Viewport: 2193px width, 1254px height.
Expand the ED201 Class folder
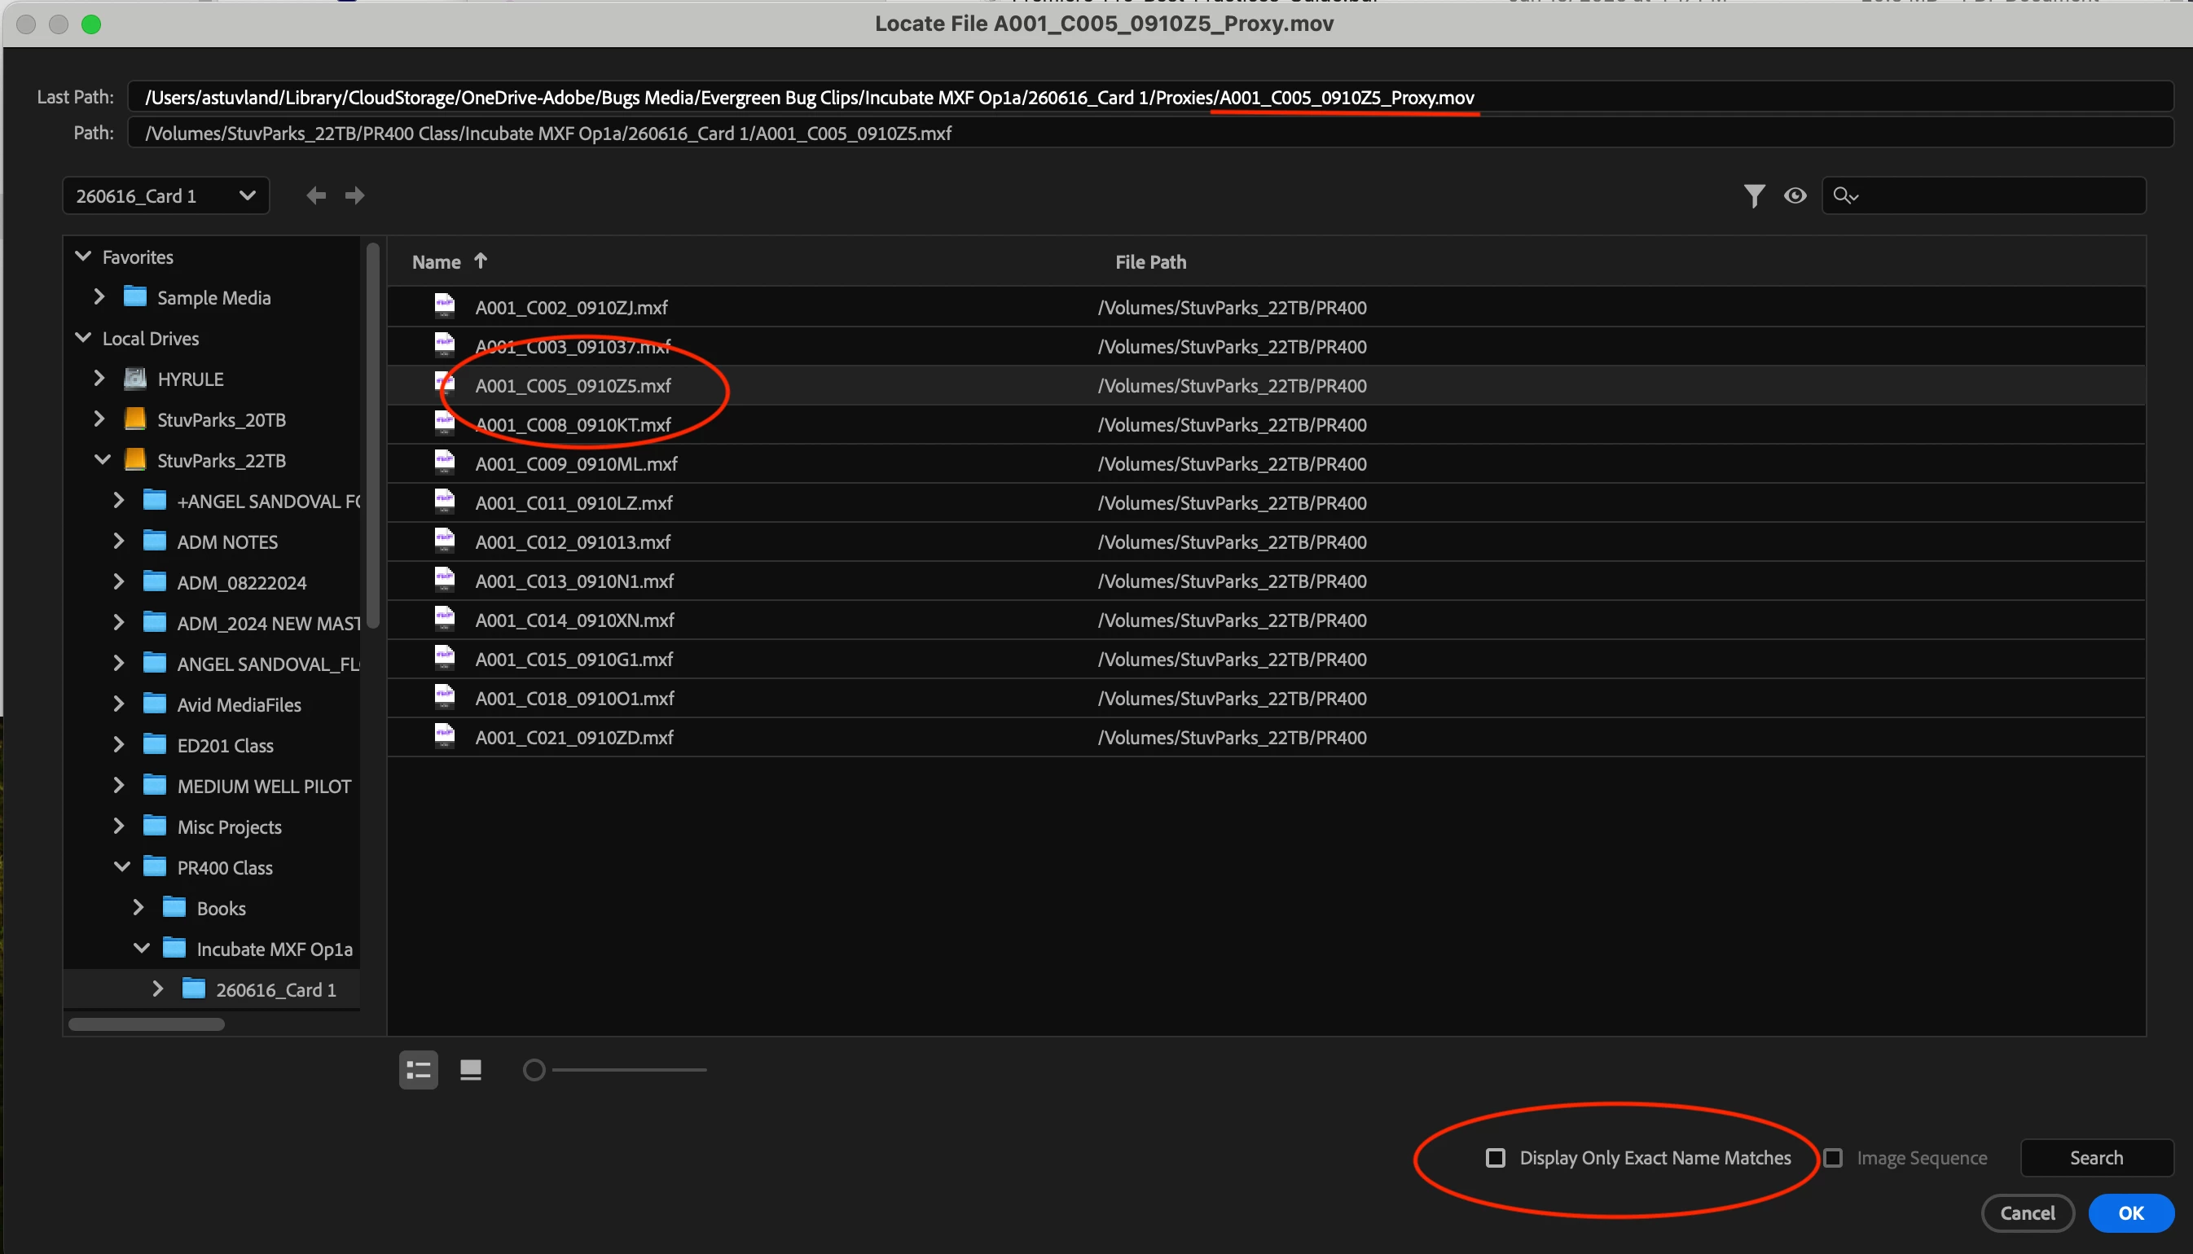click(x=119, y=744)
